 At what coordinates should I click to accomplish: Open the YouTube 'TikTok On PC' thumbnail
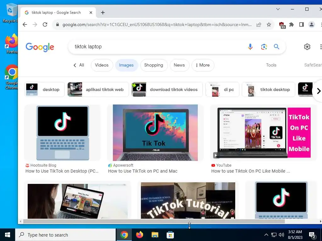coord(264,133)
